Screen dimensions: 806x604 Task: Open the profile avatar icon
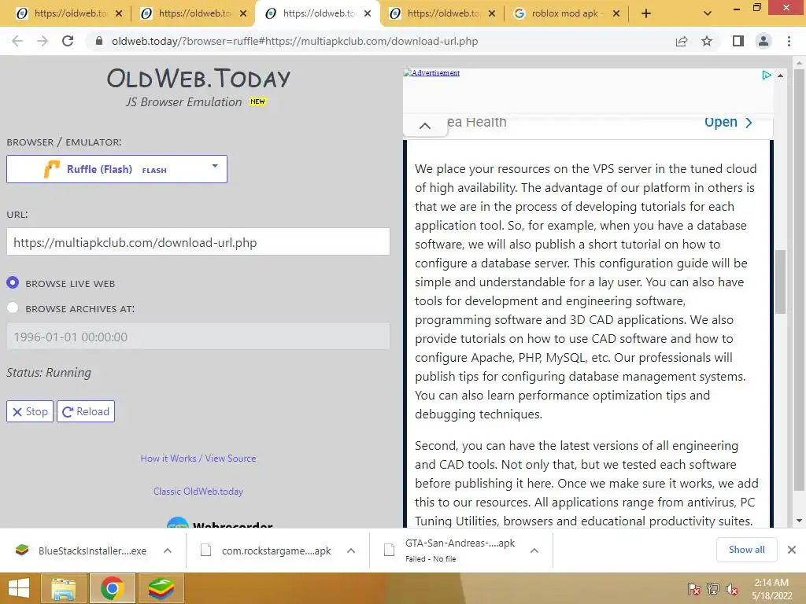coord(763,41)
